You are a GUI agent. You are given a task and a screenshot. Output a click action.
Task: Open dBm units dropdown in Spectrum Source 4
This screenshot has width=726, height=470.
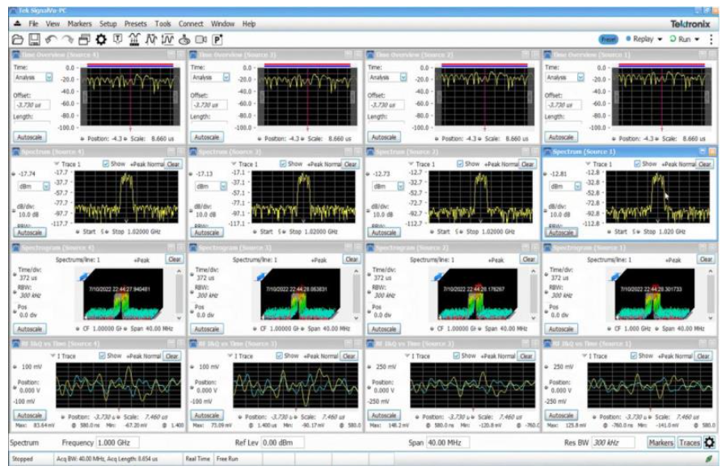tap(46, 186)
